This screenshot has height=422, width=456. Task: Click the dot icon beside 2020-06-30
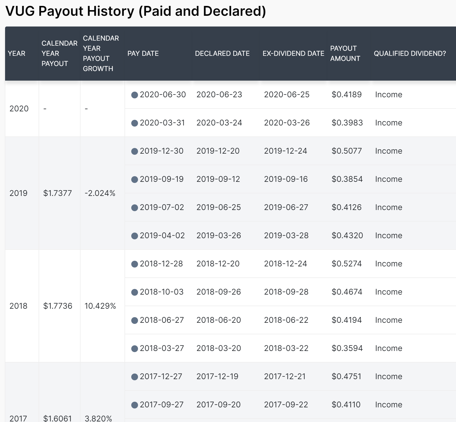point(135,95)
